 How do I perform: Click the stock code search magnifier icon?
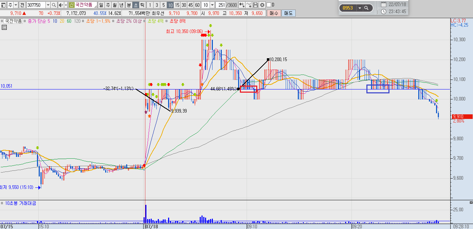pyautogui.click(x=54, y=5)
